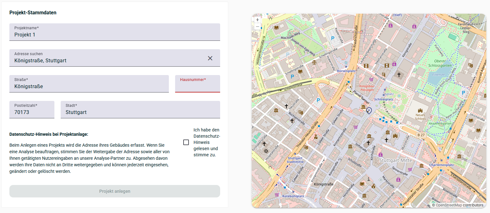Zoom out the map with minus button
Image resolution: width=490 pixels, height=213 pixels.
257,26
